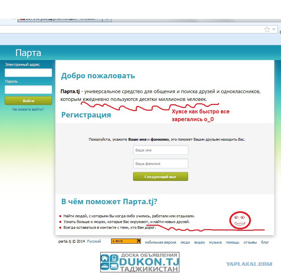Image resolution: width=281 pixels, height=274 pixels.
Task: Click the parta.tj © 2014 text
Action: click(72, 241)
